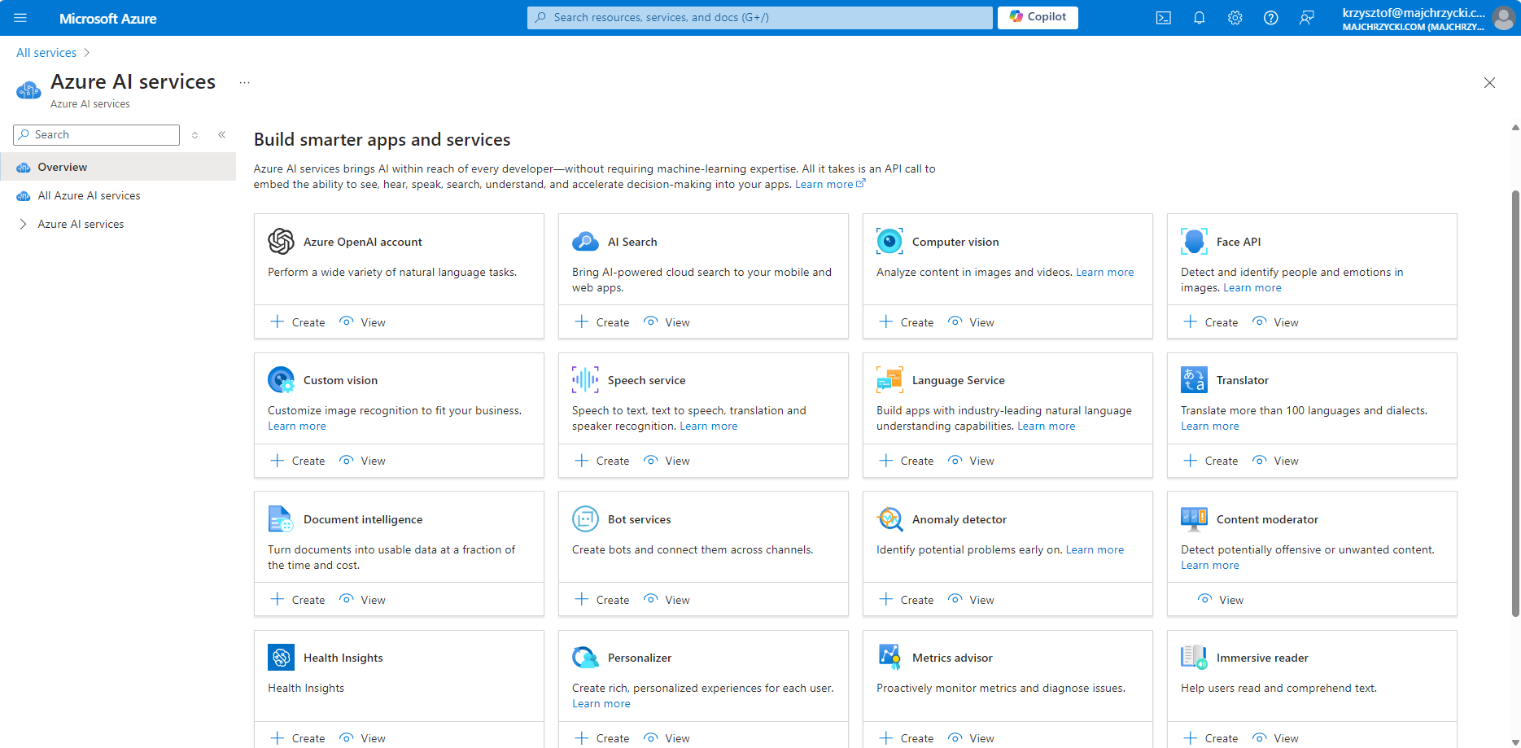Click the Face API icon
Screen dimensions: 1521x748
1194,242
